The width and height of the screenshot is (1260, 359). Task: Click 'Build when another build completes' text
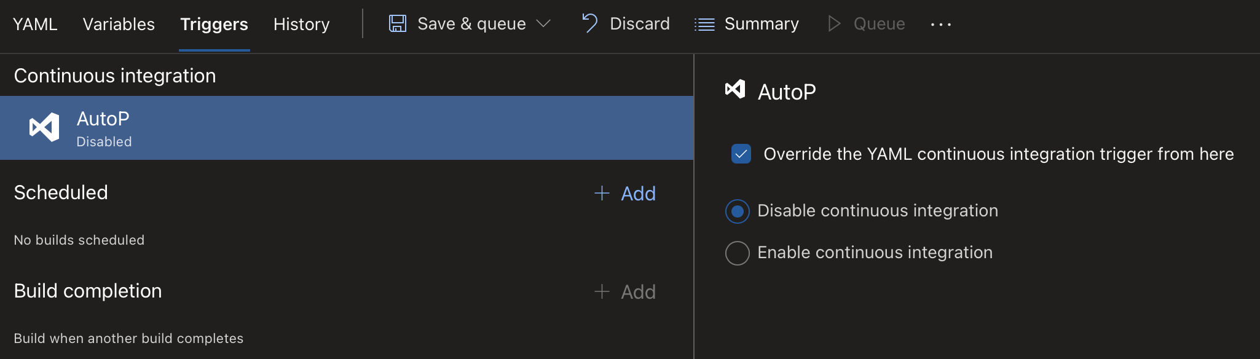coord(128,338)
